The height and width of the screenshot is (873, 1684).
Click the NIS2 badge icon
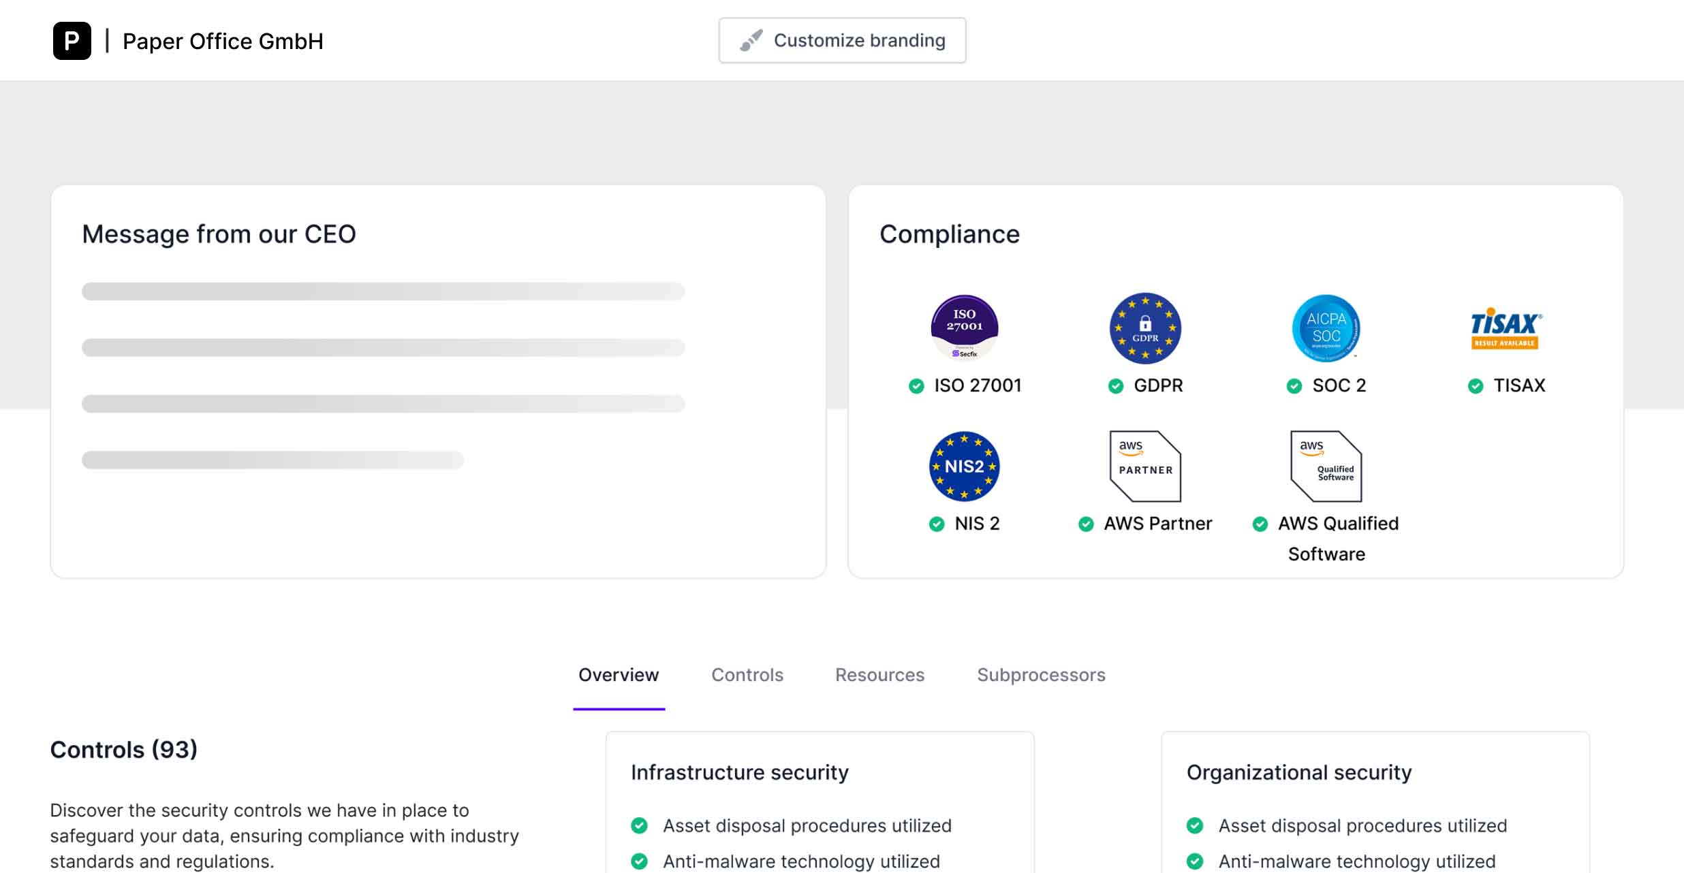click(965, 466)
